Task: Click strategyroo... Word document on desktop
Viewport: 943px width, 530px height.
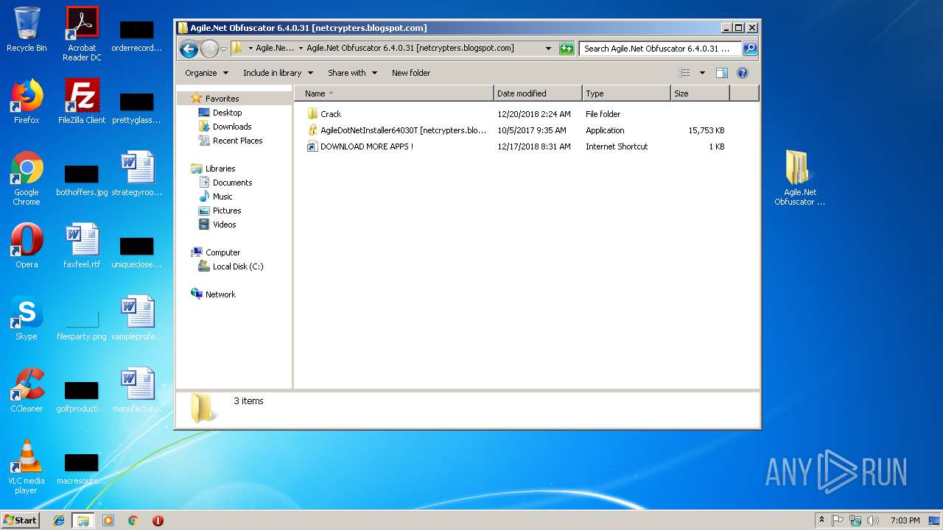Action: coord(137,174)
